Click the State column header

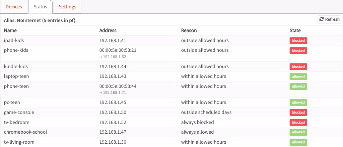click(295, 30)
